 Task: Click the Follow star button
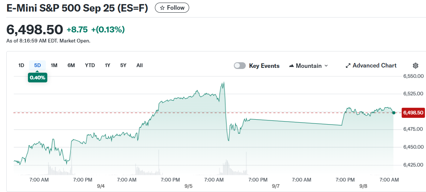pos(172,7)
